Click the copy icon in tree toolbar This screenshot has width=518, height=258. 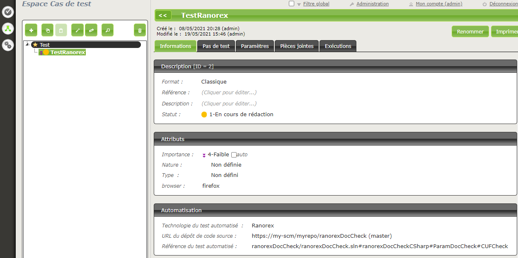coord(48,30)
